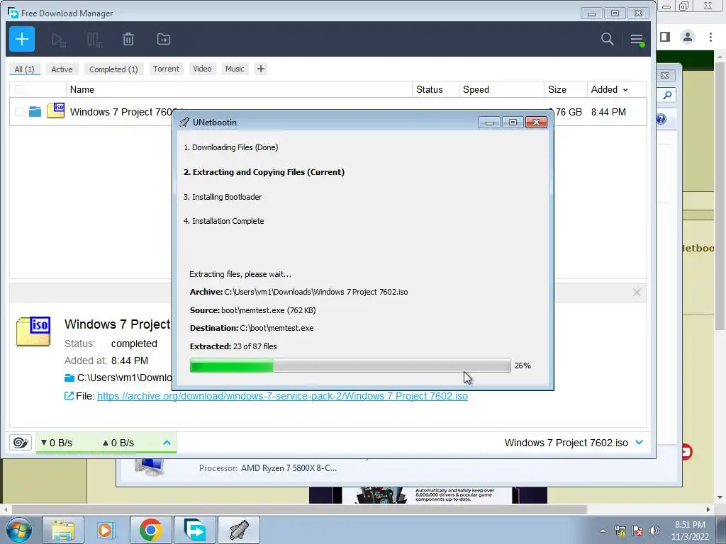Switch to UNetbootin taskbar icon

239,530
